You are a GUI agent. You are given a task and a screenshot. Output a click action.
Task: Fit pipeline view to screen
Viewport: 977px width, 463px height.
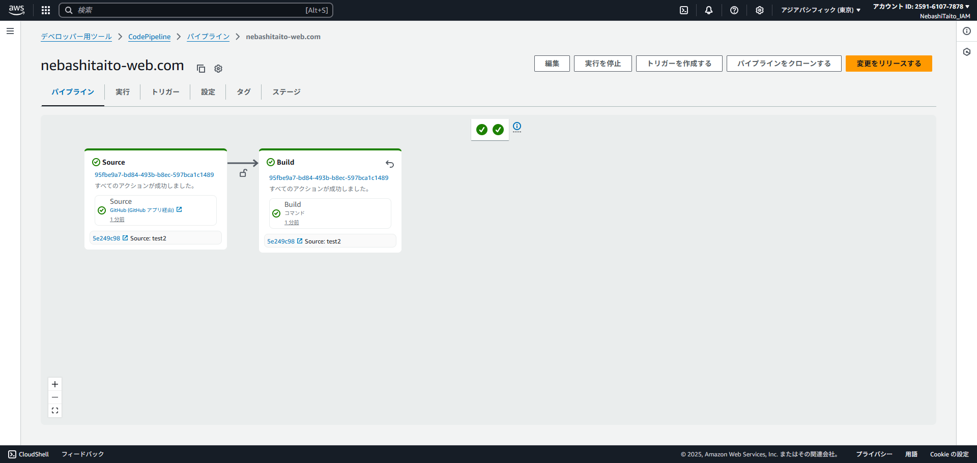tap(55, 411)
